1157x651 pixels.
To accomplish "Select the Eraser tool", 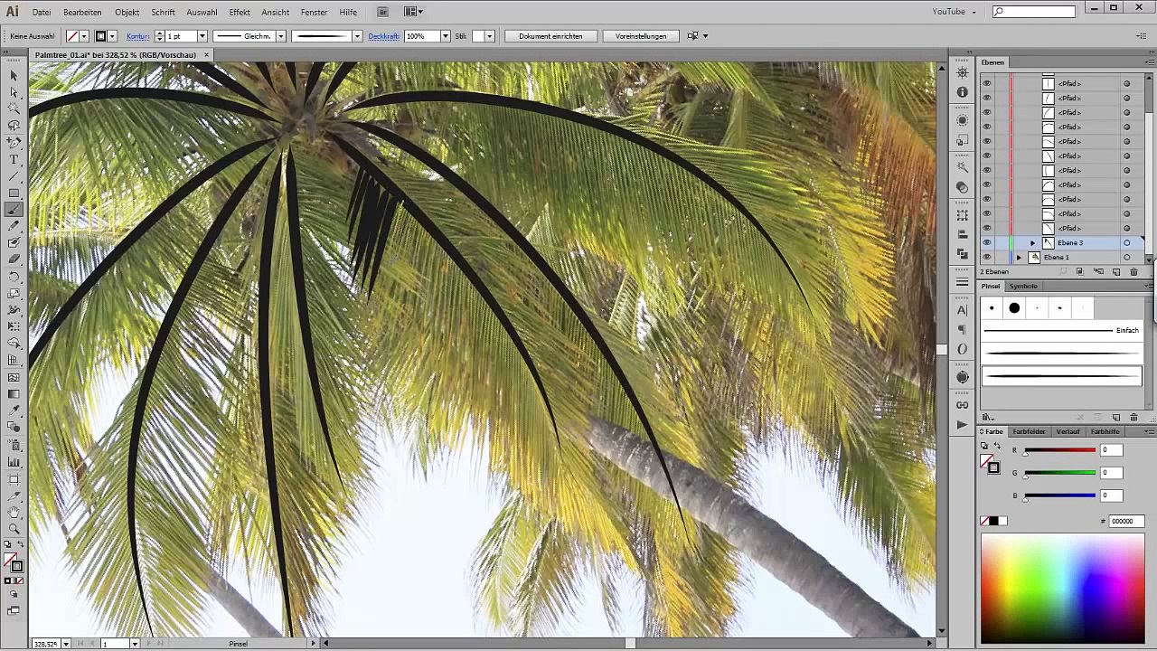I will click(x=14, y=259).
